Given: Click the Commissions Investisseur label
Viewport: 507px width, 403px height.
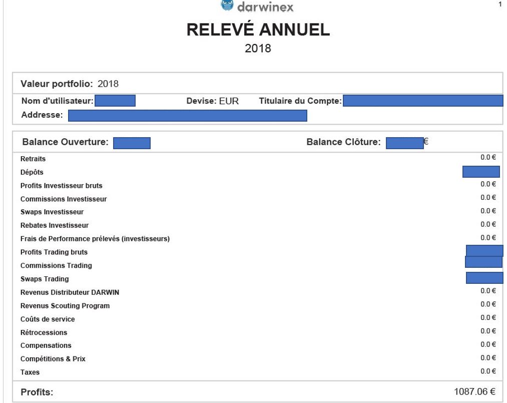Looking at the screenshot, I should point(64,199).
